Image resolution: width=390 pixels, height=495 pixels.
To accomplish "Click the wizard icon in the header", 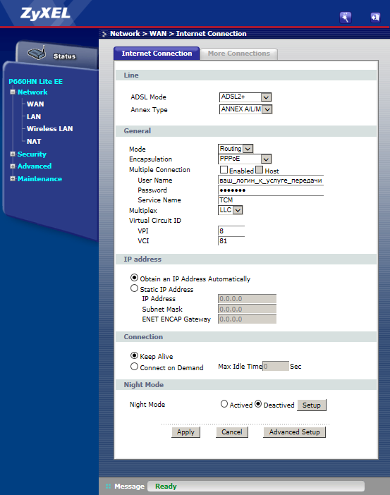I will [345, 18].
